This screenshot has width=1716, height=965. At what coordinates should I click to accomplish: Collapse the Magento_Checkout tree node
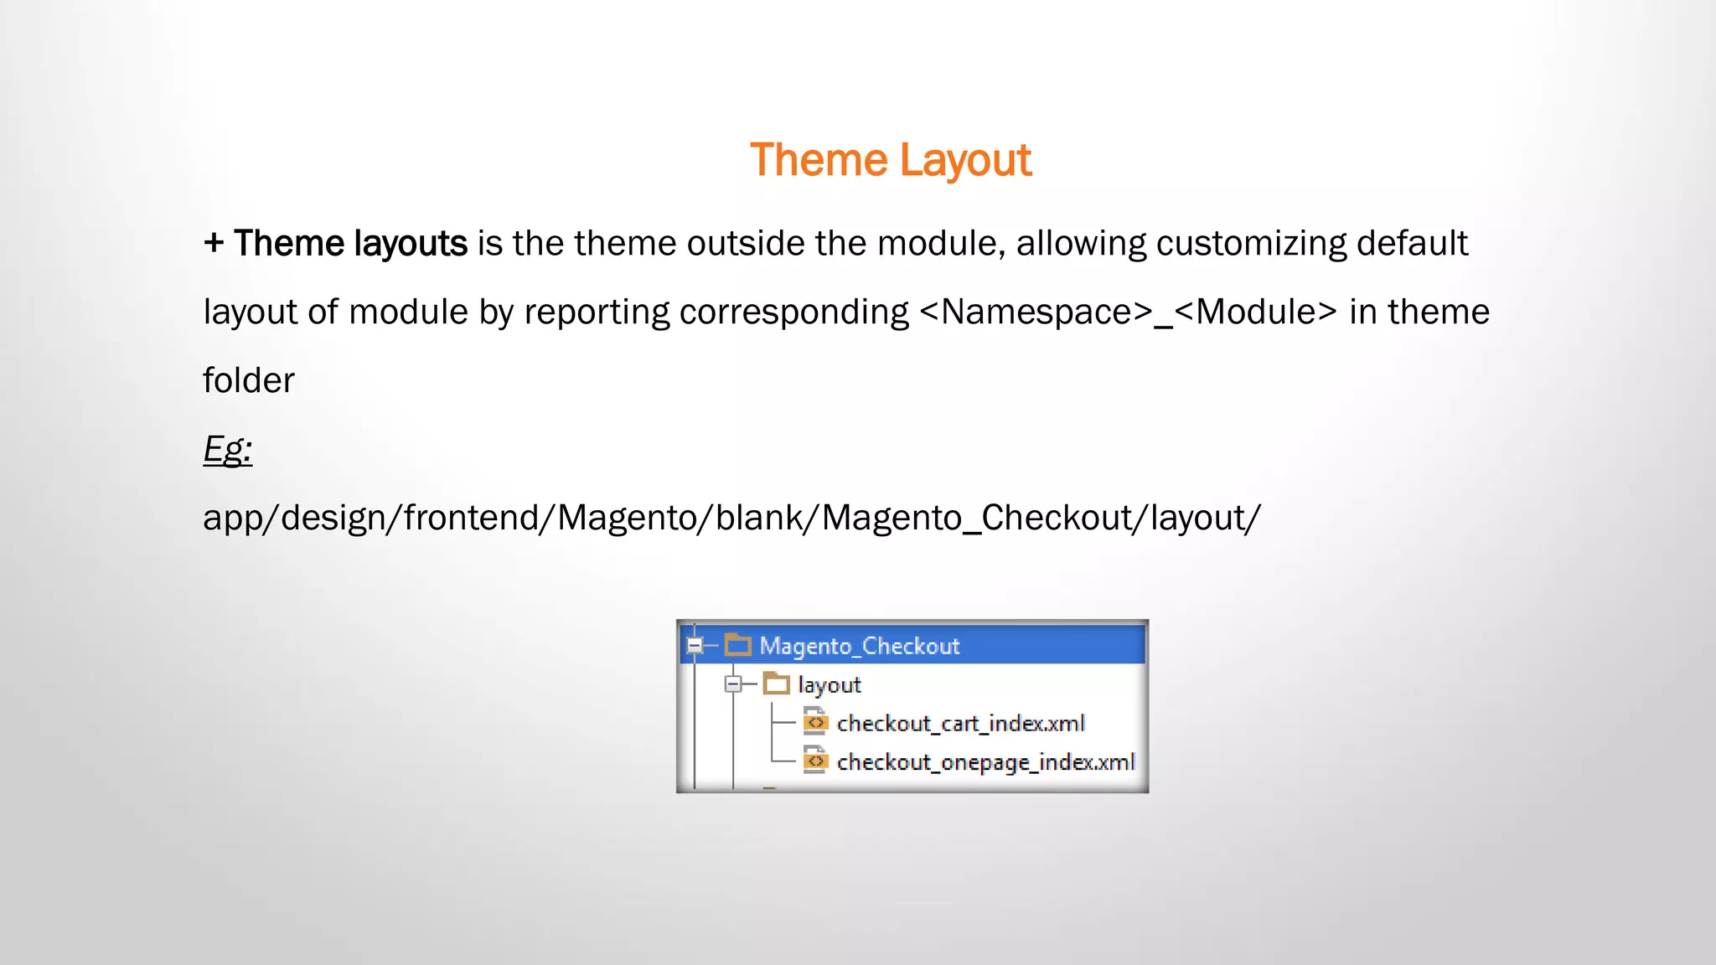click(x=694, y=645)
